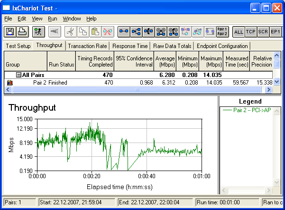Click the Cut (scissors) toolbar icon

71,32
